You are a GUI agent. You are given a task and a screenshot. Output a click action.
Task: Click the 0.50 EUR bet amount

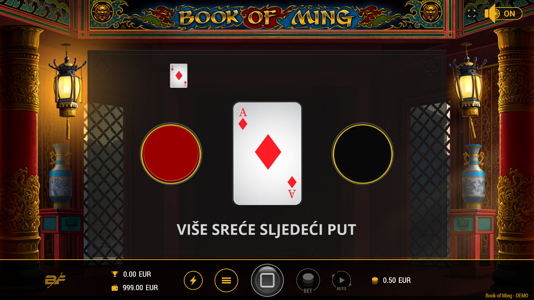coord(397,281)
